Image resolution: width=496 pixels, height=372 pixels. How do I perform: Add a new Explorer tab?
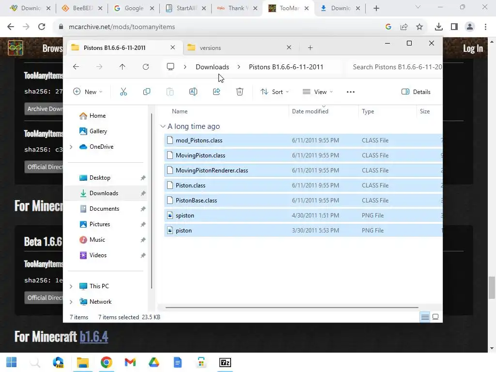point(310,48)
